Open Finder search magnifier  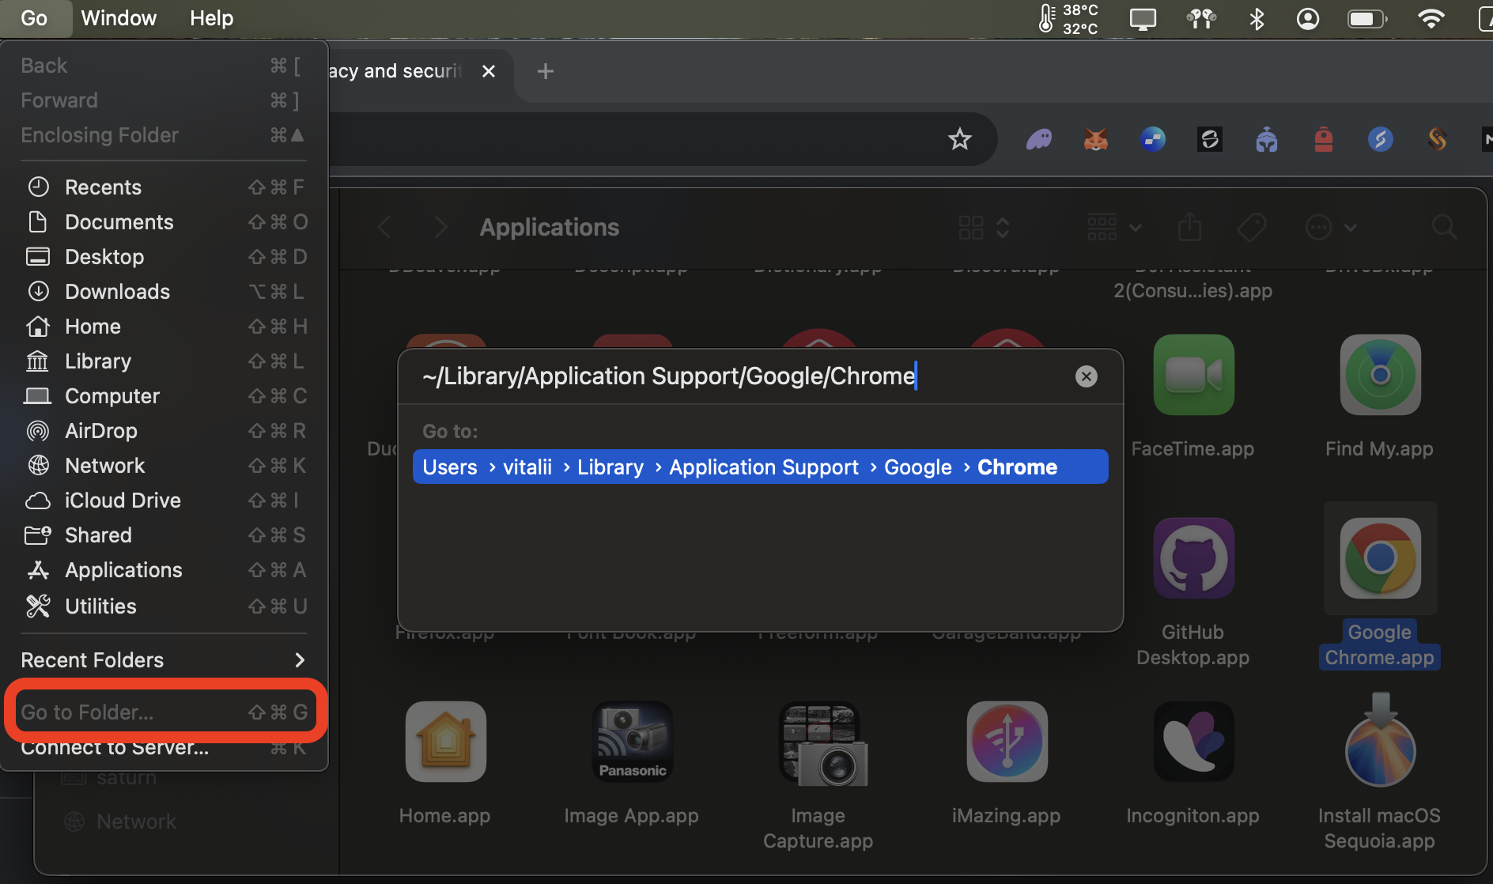(1444, 228)
